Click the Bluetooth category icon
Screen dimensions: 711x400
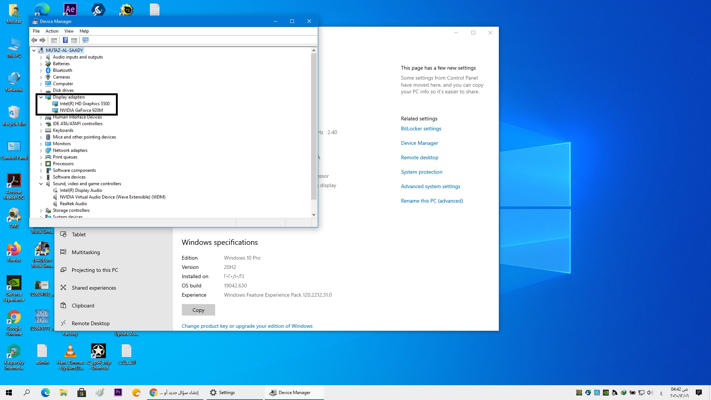tap(48, 70)
